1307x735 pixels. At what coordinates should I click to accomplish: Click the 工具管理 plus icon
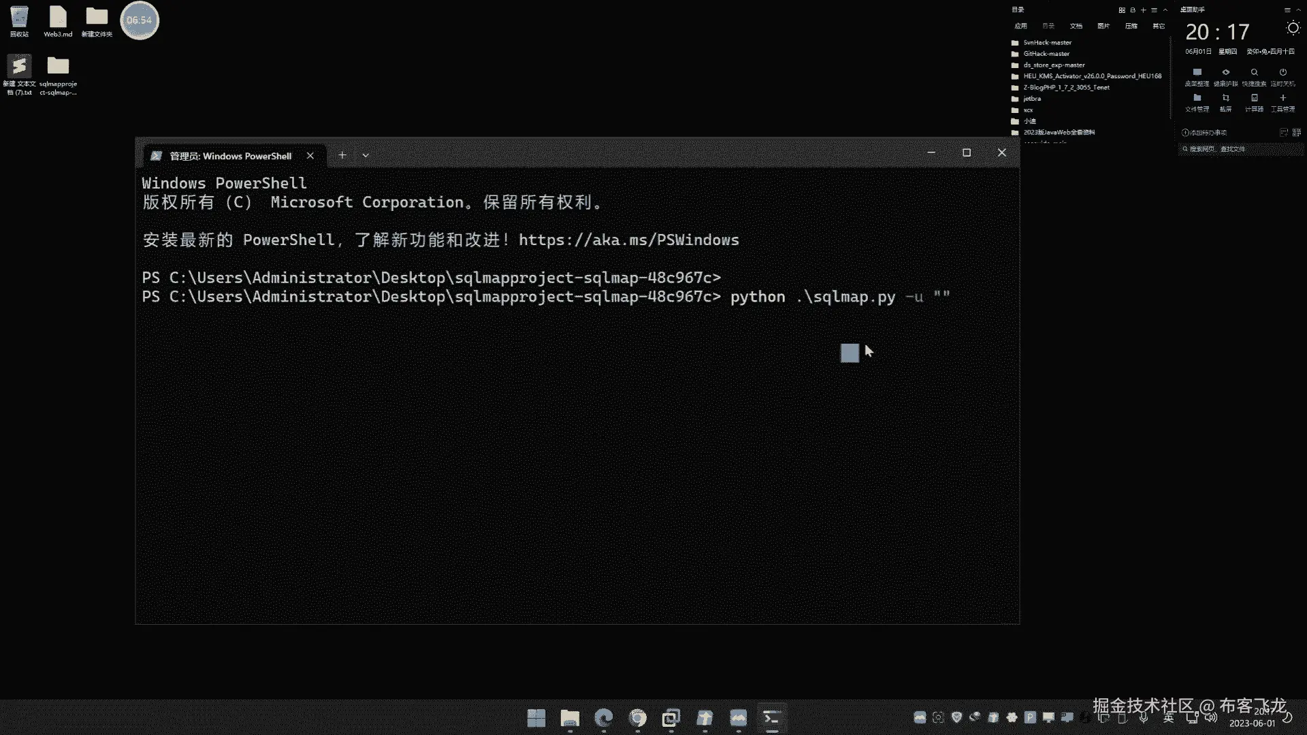click(x=1282, y=99)
